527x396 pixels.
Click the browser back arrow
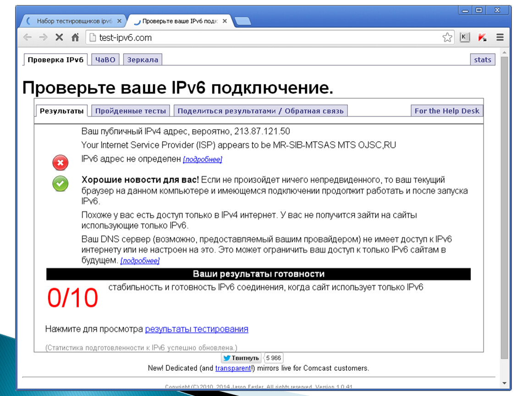point(28,38)
